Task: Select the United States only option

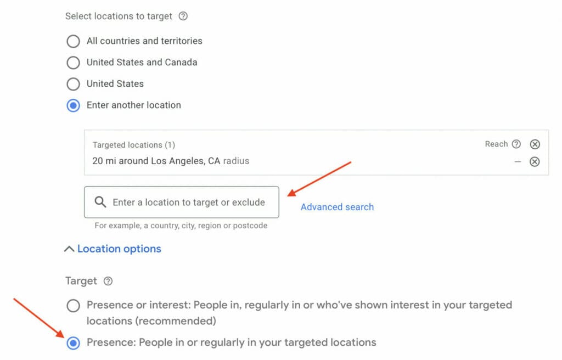Action: click(73, 84)
